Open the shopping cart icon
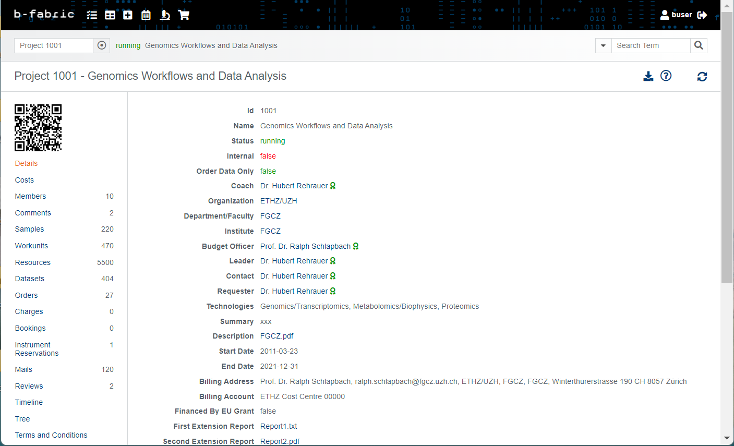Viewport: 734px width, 446px height. click(x=184, y=15)
